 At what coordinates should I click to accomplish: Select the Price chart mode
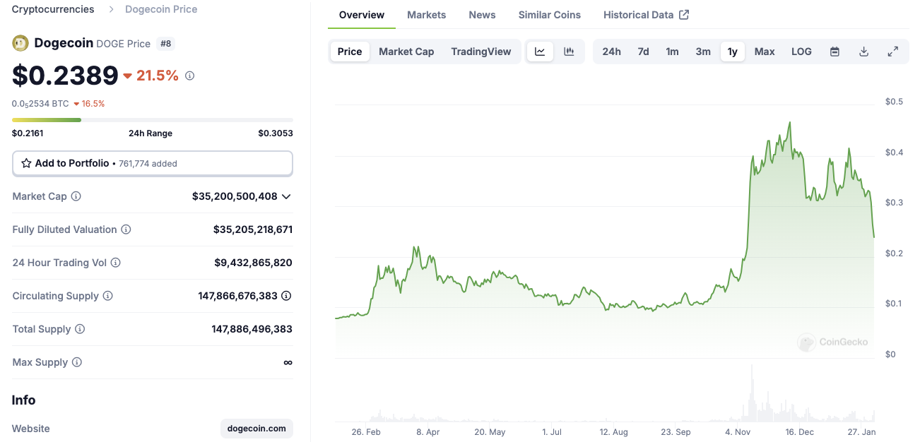(x=350, y=52)
